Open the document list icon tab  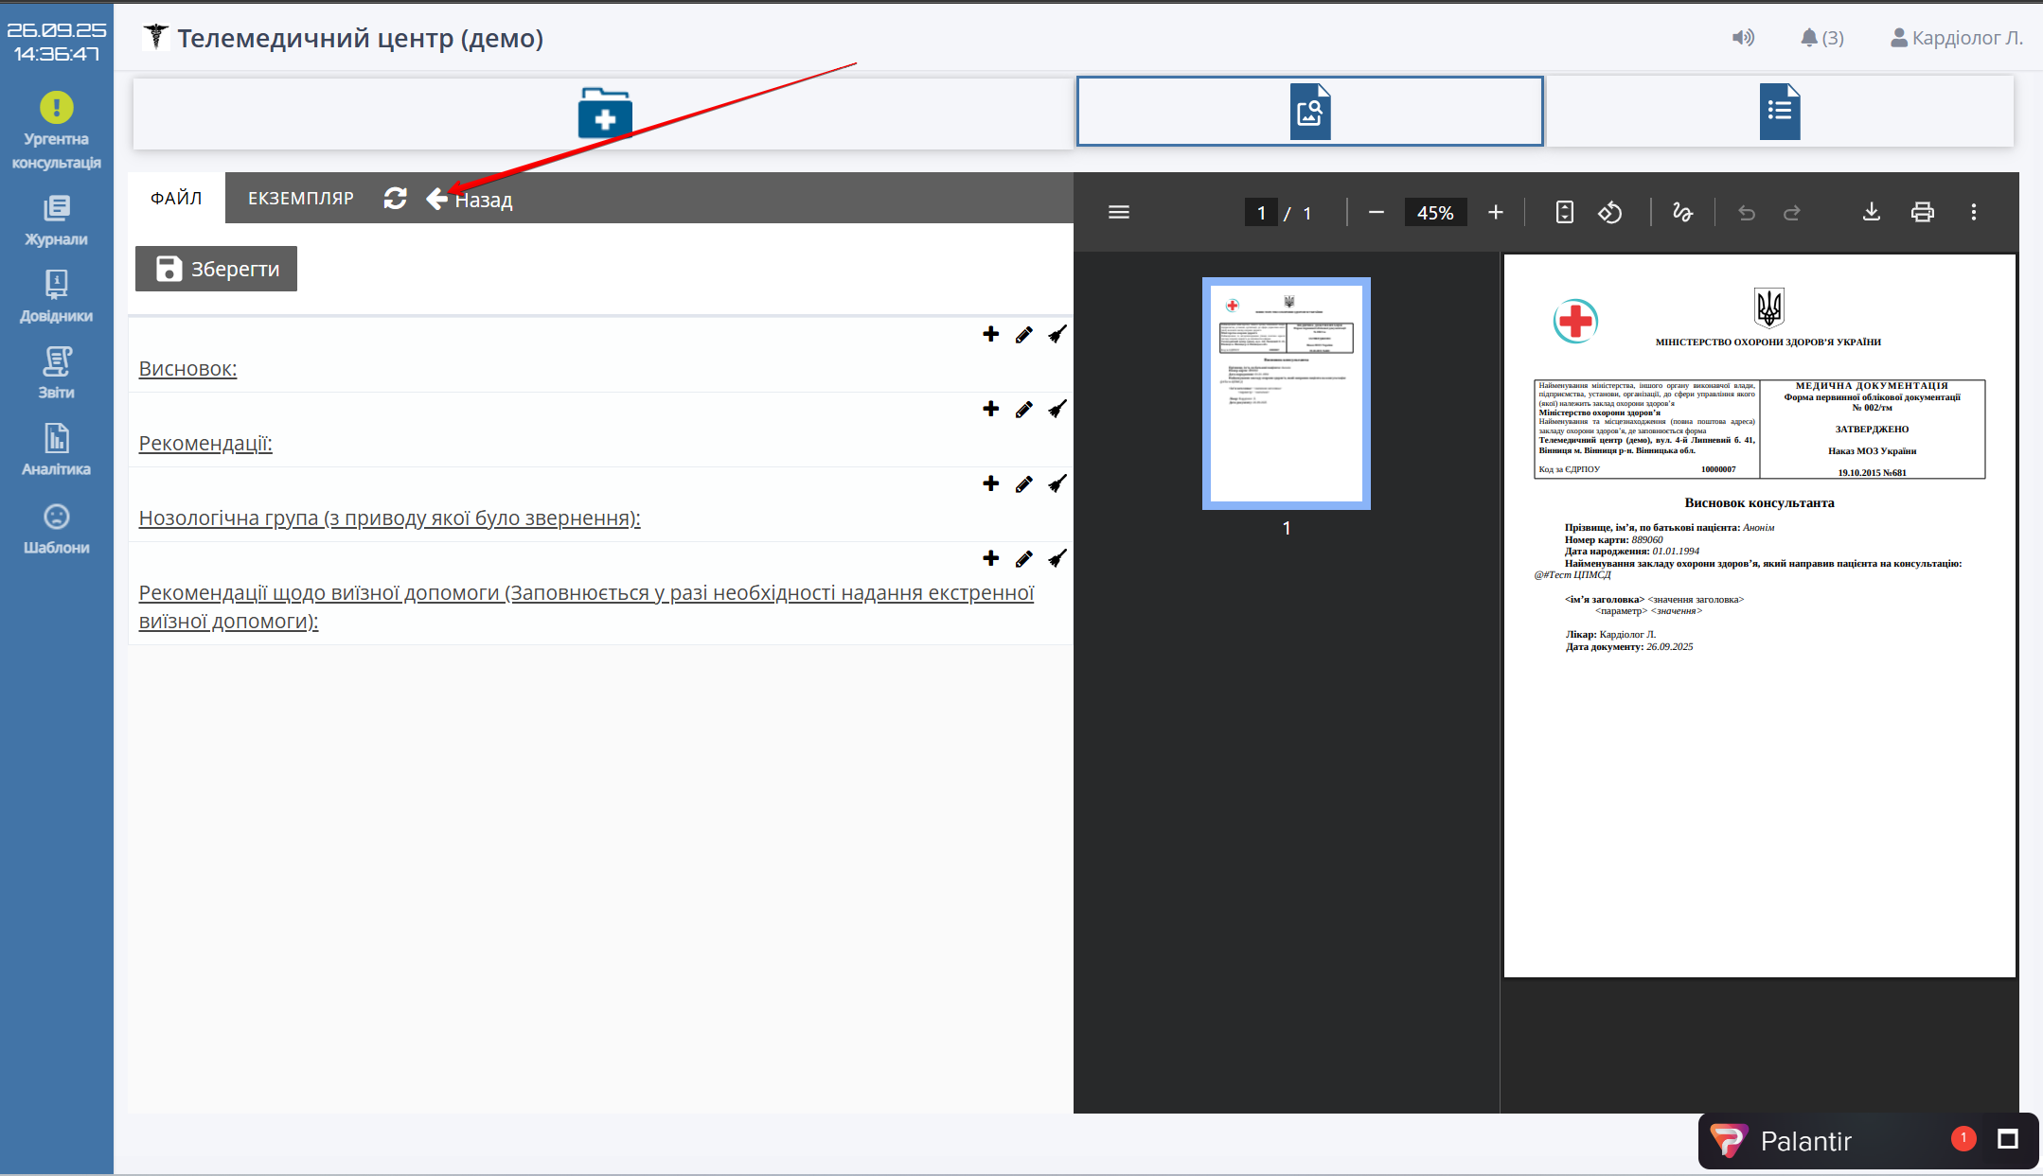(1779, 112)
